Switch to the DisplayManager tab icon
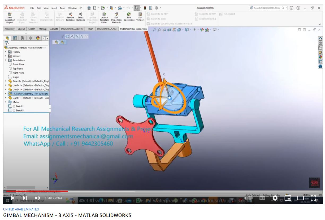Viewport: 325px width, 220px height. pyautogui.click(x=38, y=38)
